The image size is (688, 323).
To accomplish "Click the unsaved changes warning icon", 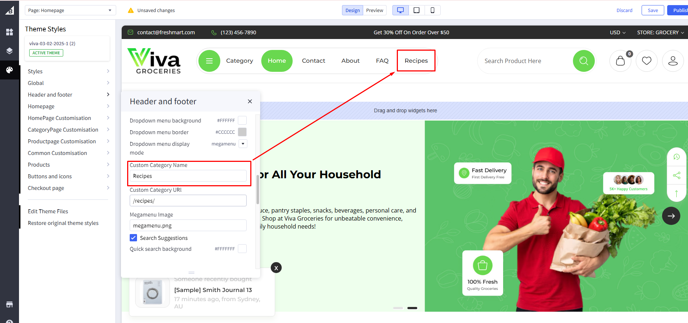I will click(x=131, y=10).
